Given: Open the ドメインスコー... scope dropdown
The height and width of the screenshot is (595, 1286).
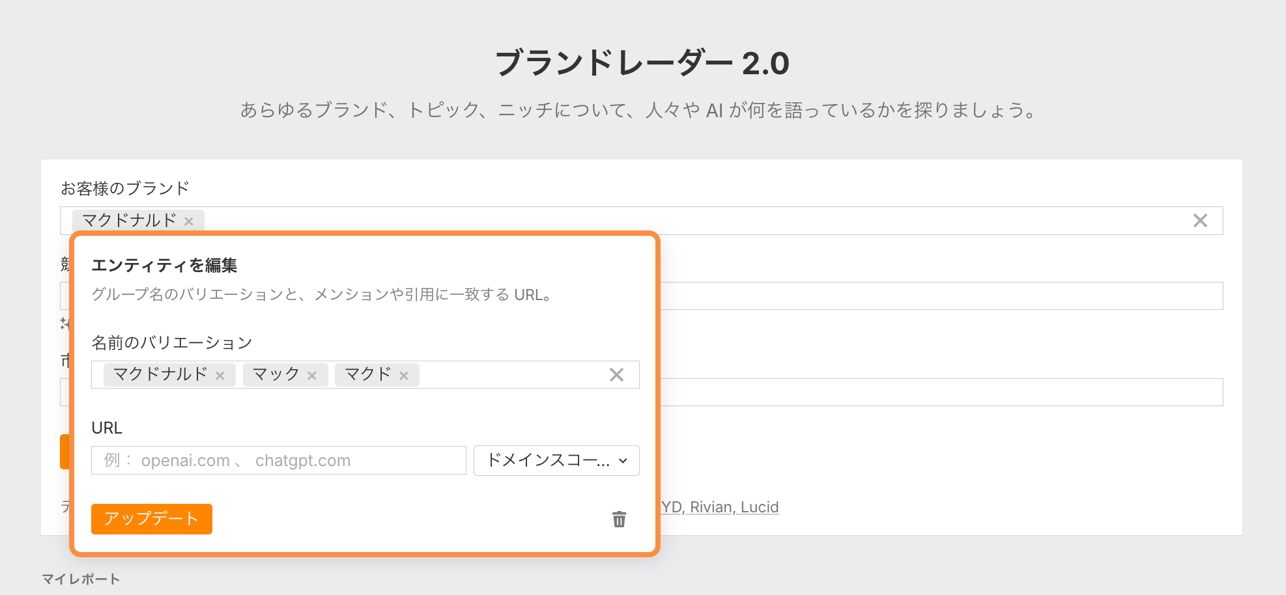Looking at the screenshot, I should pyautogui.click(x=556, y=461).
